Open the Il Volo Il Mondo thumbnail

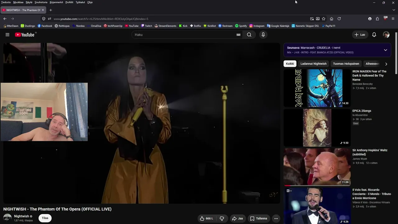tap(317, 206)
